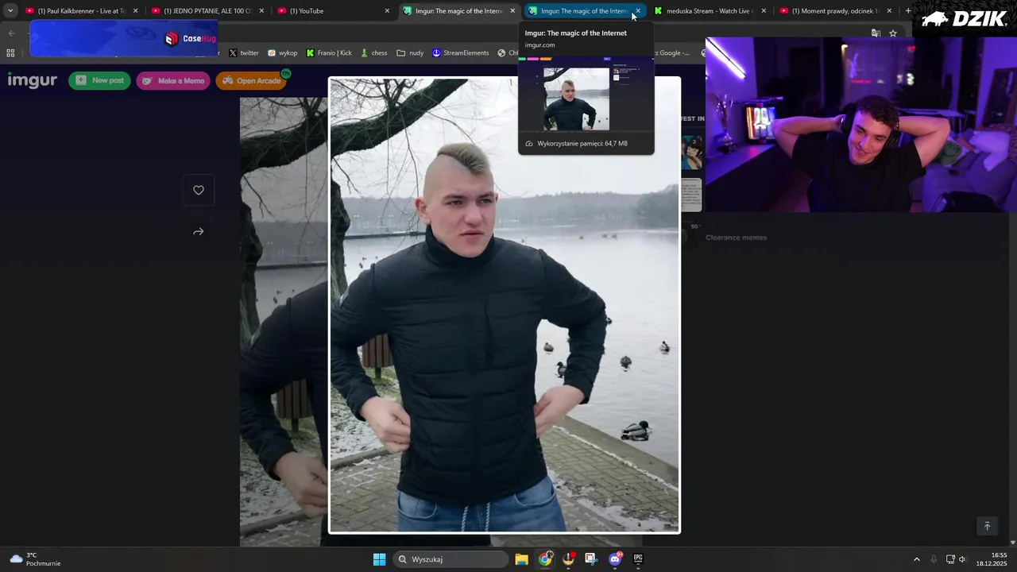Show hidden system tray icons
1017x572 pixels.
click(916, 559)
